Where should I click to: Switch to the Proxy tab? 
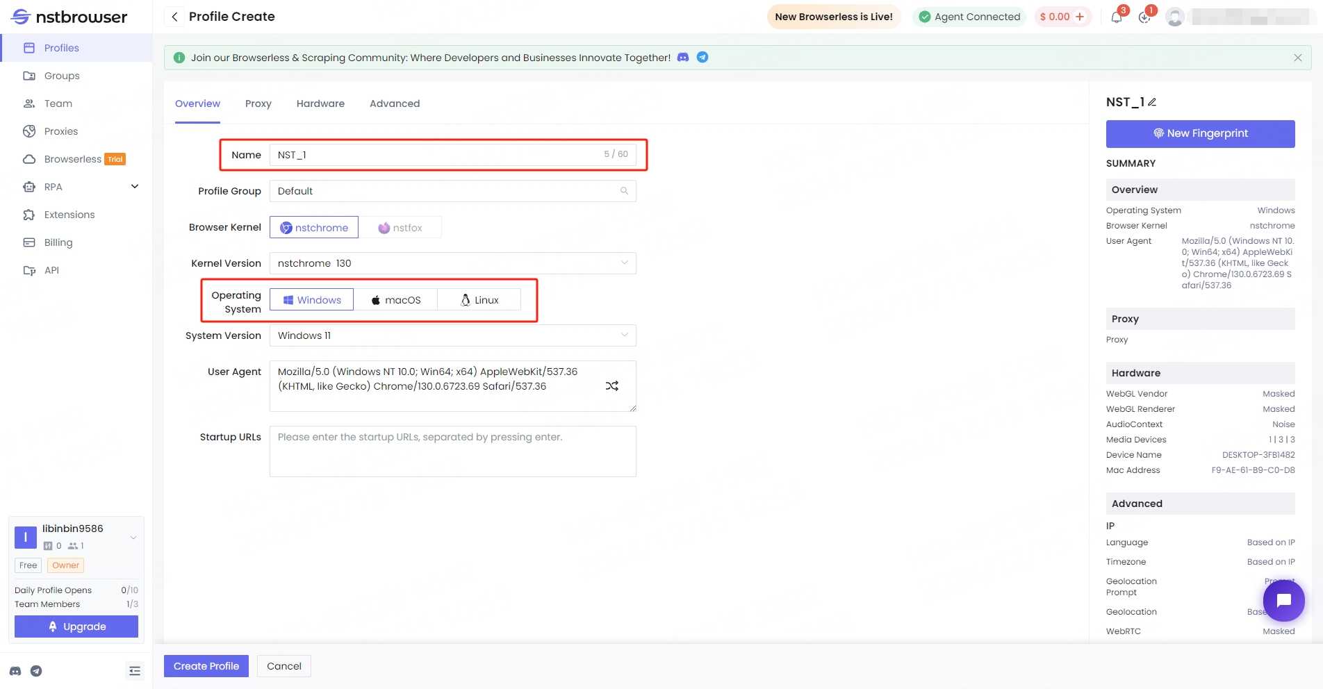pos(258,103)
